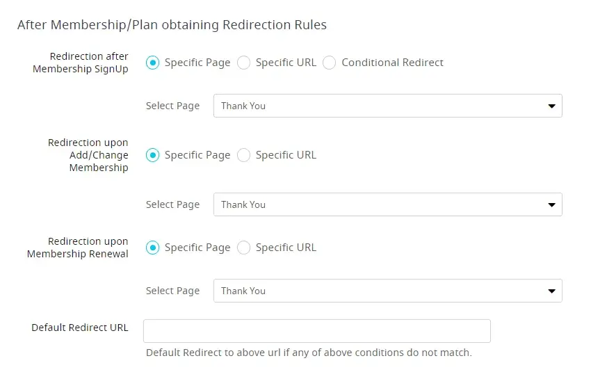Click the Default Redirect URL label
The width and height of the screenshot is (591, 379).
click(x=80, y=328)
